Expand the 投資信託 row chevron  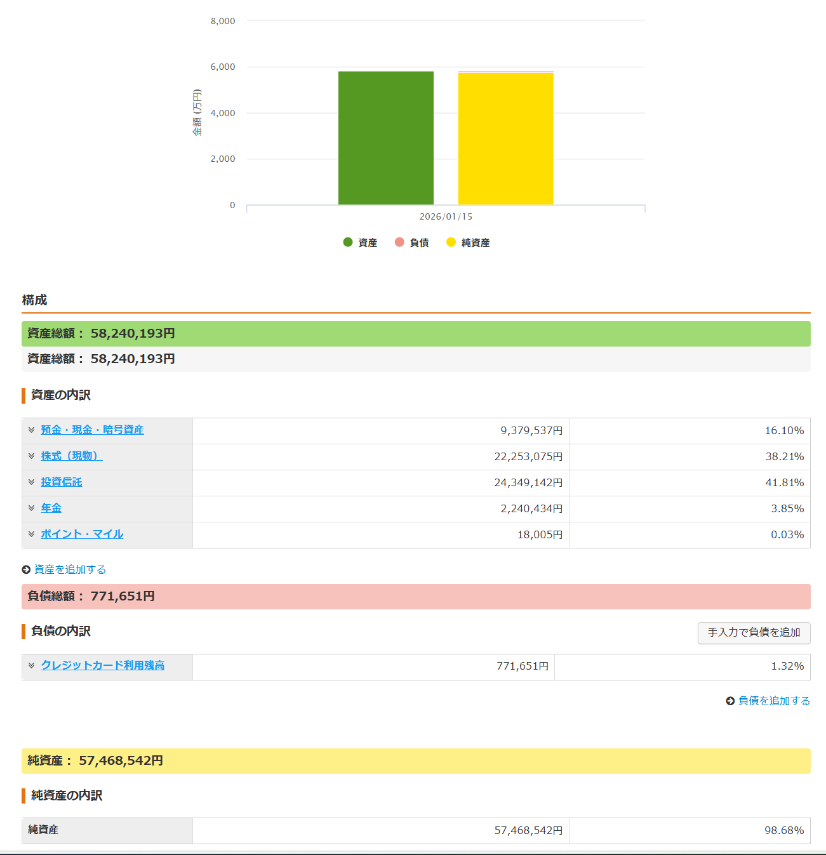click(x=31, y=482)
